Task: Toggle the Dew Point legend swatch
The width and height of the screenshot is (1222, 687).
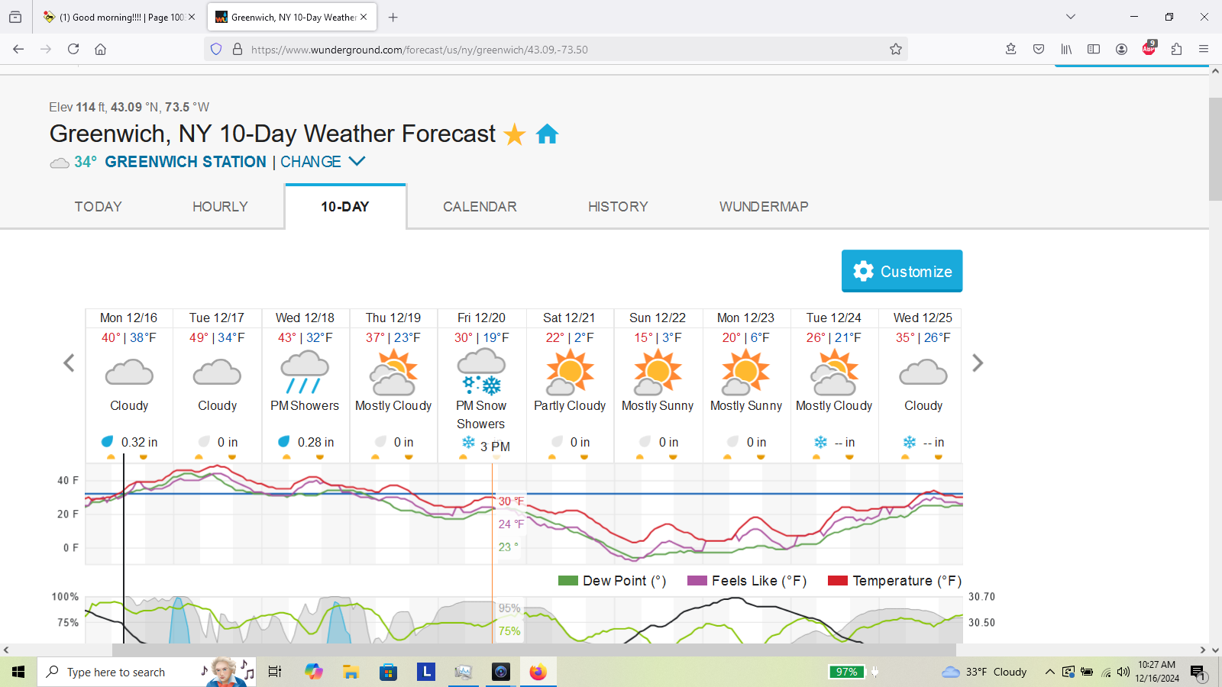Action: 567,581
